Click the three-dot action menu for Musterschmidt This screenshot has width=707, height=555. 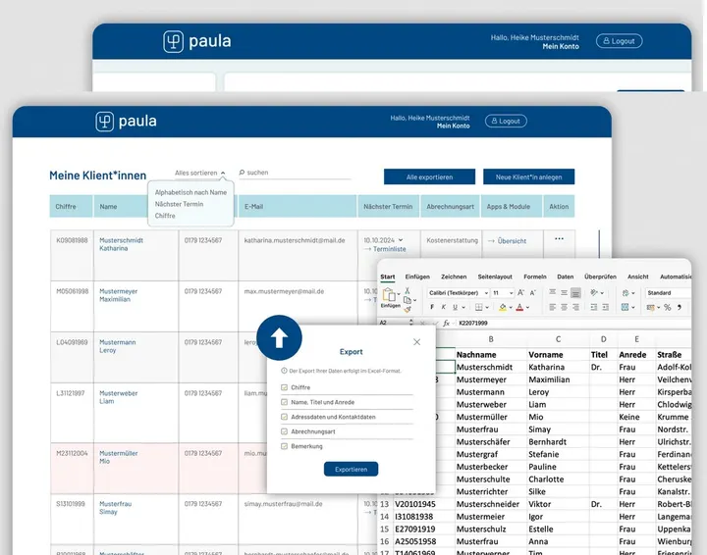pyautogui.click(x=559, y=238)
